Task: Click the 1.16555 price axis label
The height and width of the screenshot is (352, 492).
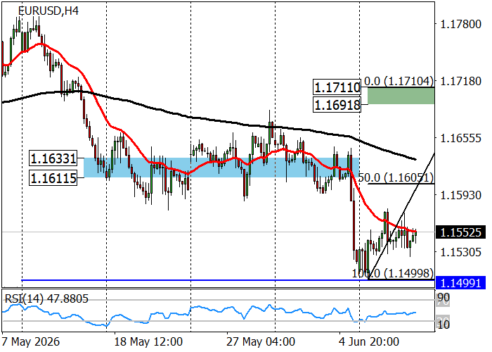Action: [460, 138]
